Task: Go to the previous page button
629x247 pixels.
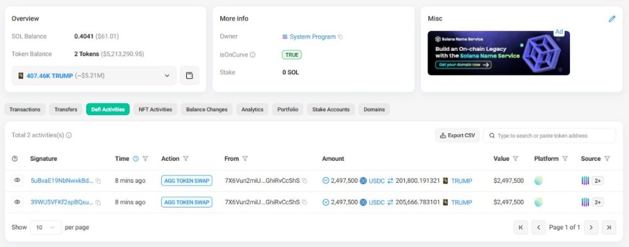Action: coord(539,228)
